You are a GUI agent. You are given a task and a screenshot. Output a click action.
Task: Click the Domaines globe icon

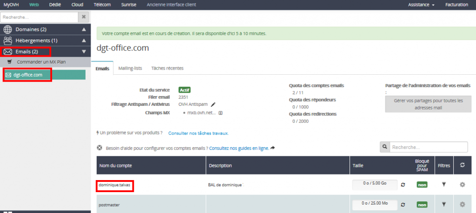pos(7,30)
